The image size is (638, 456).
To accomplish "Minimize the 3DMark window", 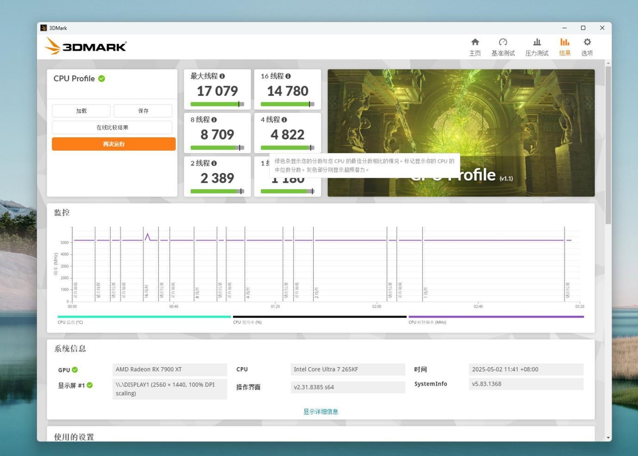I will click(x=564, y=28).
